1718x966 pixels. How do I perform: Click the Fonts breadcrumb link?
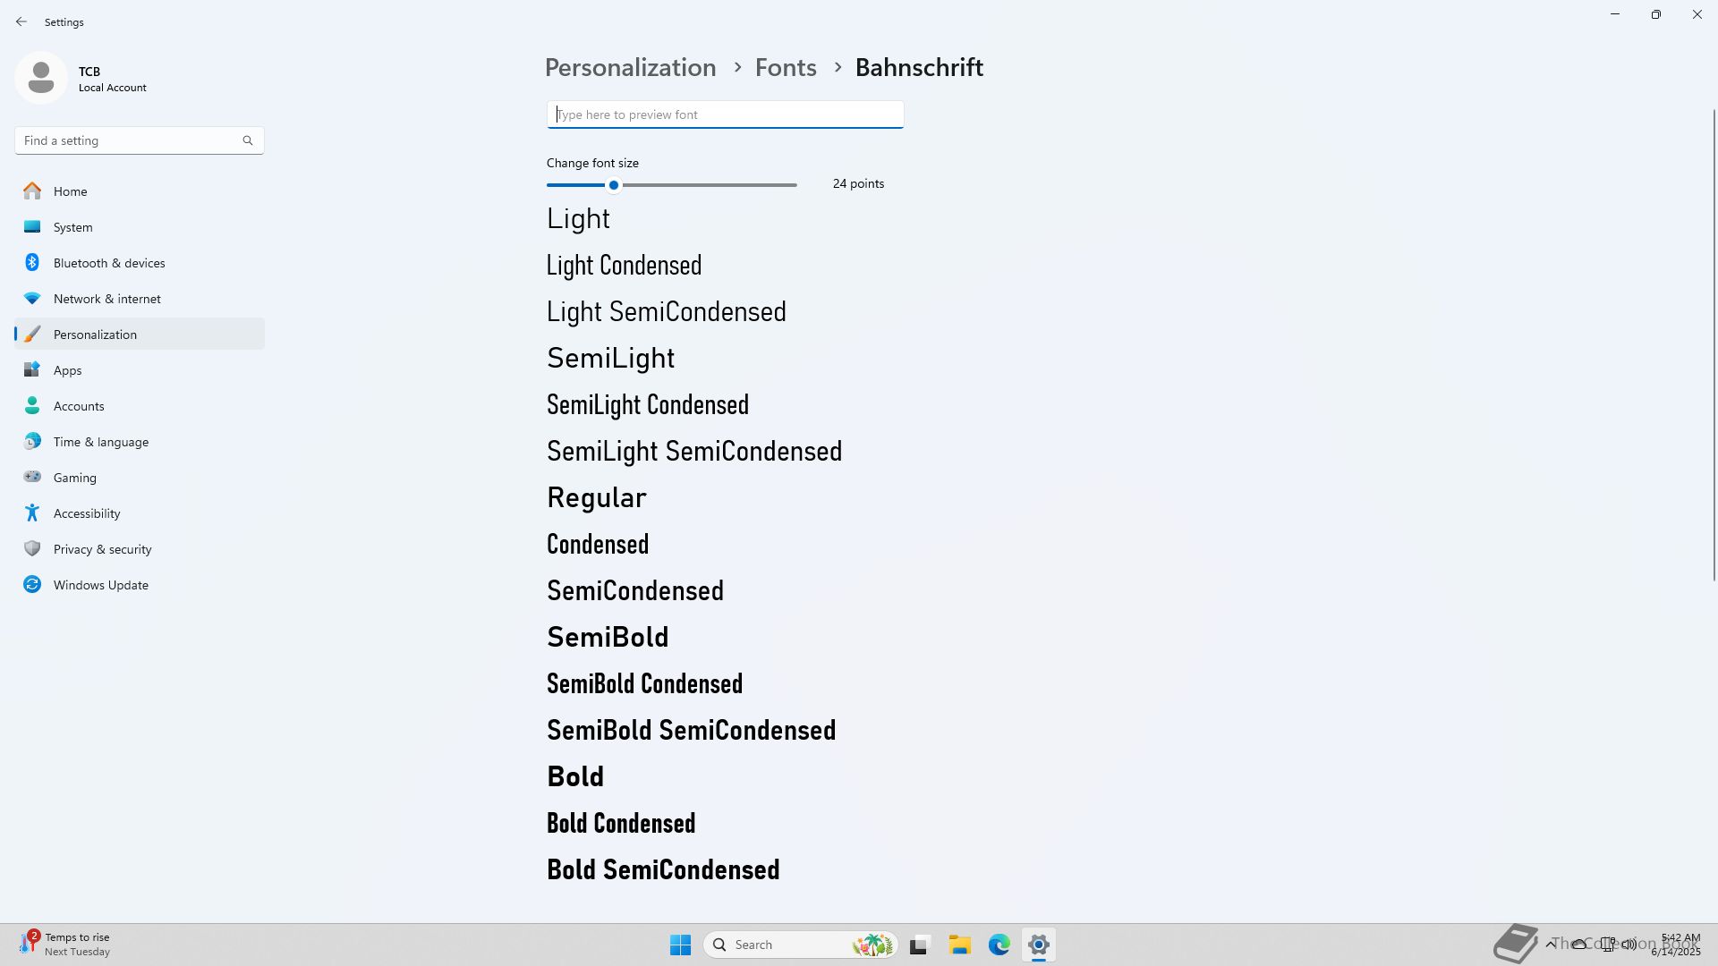[786, 67]
